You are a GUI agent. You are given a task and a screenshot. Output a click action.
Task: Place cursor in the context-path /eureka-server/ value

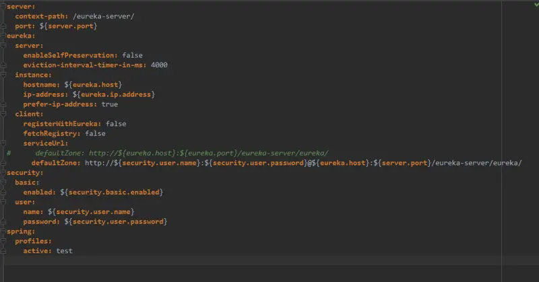[x=104, y=16]
